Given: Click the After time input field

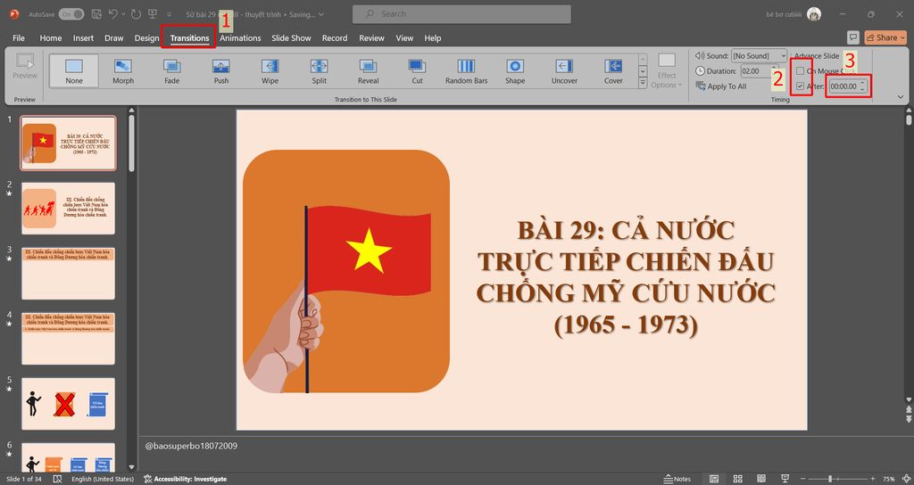Looking at the screenshot, I should click(844, 86).
